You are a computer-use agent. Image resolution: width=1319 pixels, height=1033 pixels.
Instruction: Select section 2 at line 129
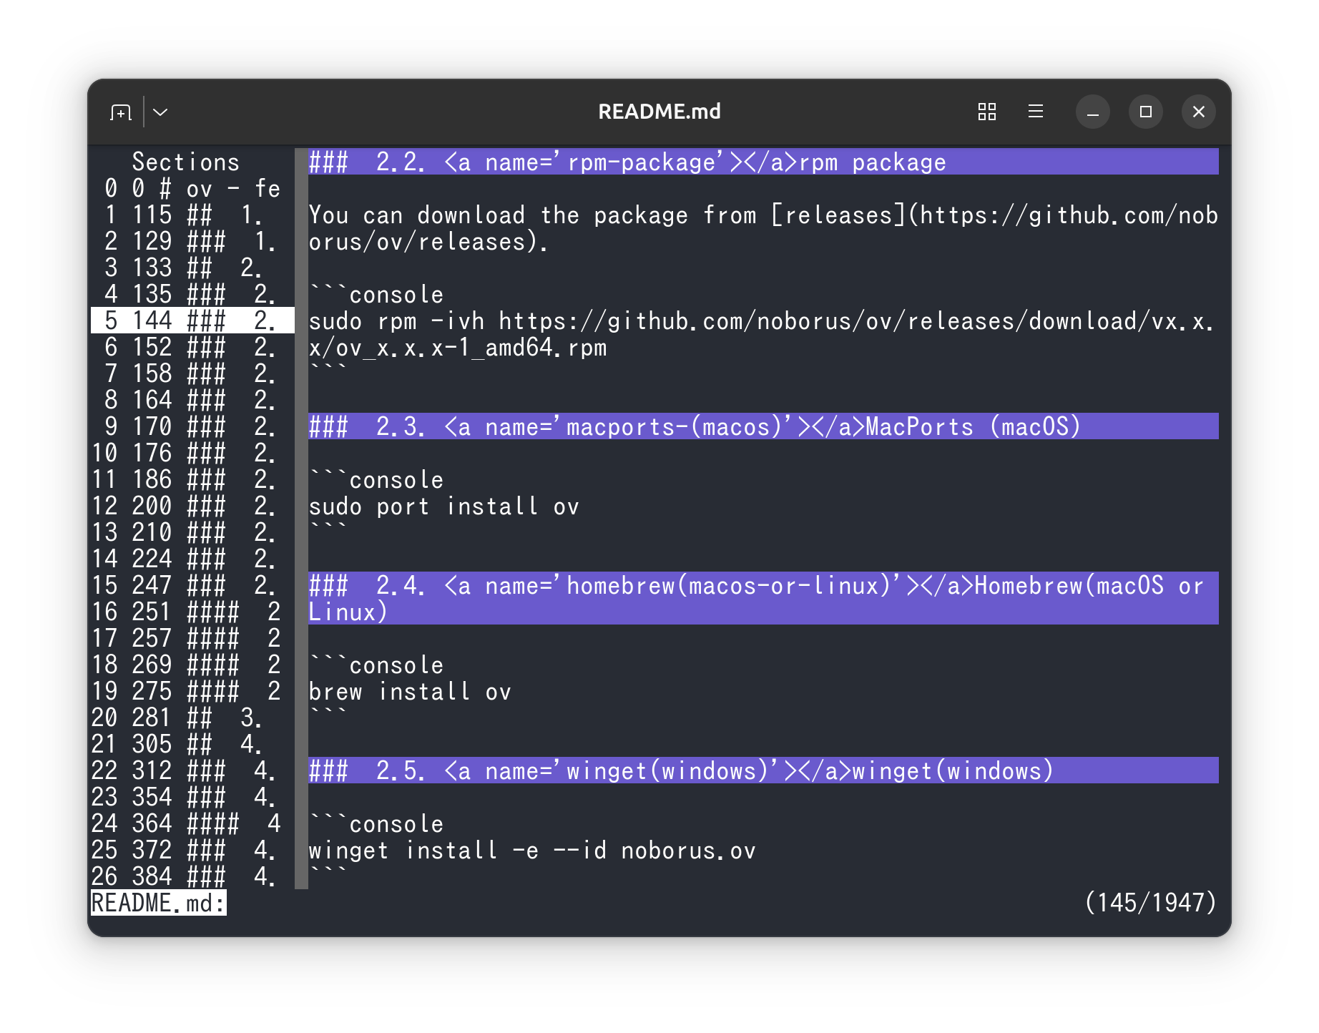(192, 241)
